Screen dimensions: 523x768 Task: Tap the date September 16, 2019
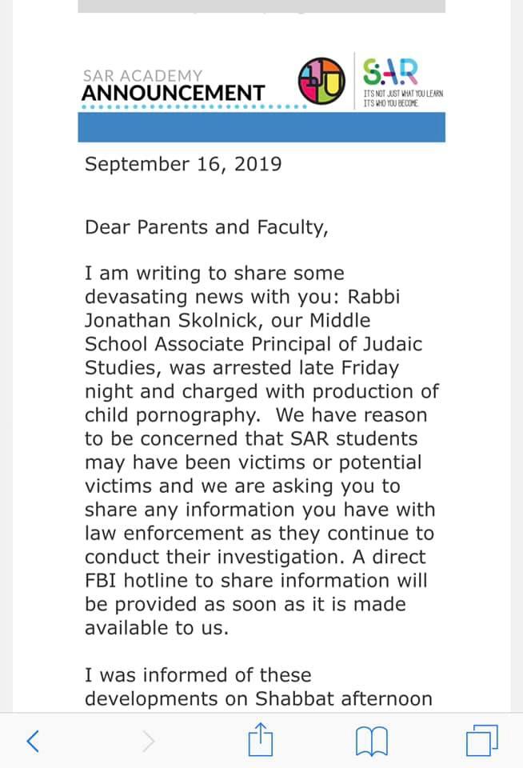(x=183, y=164)
